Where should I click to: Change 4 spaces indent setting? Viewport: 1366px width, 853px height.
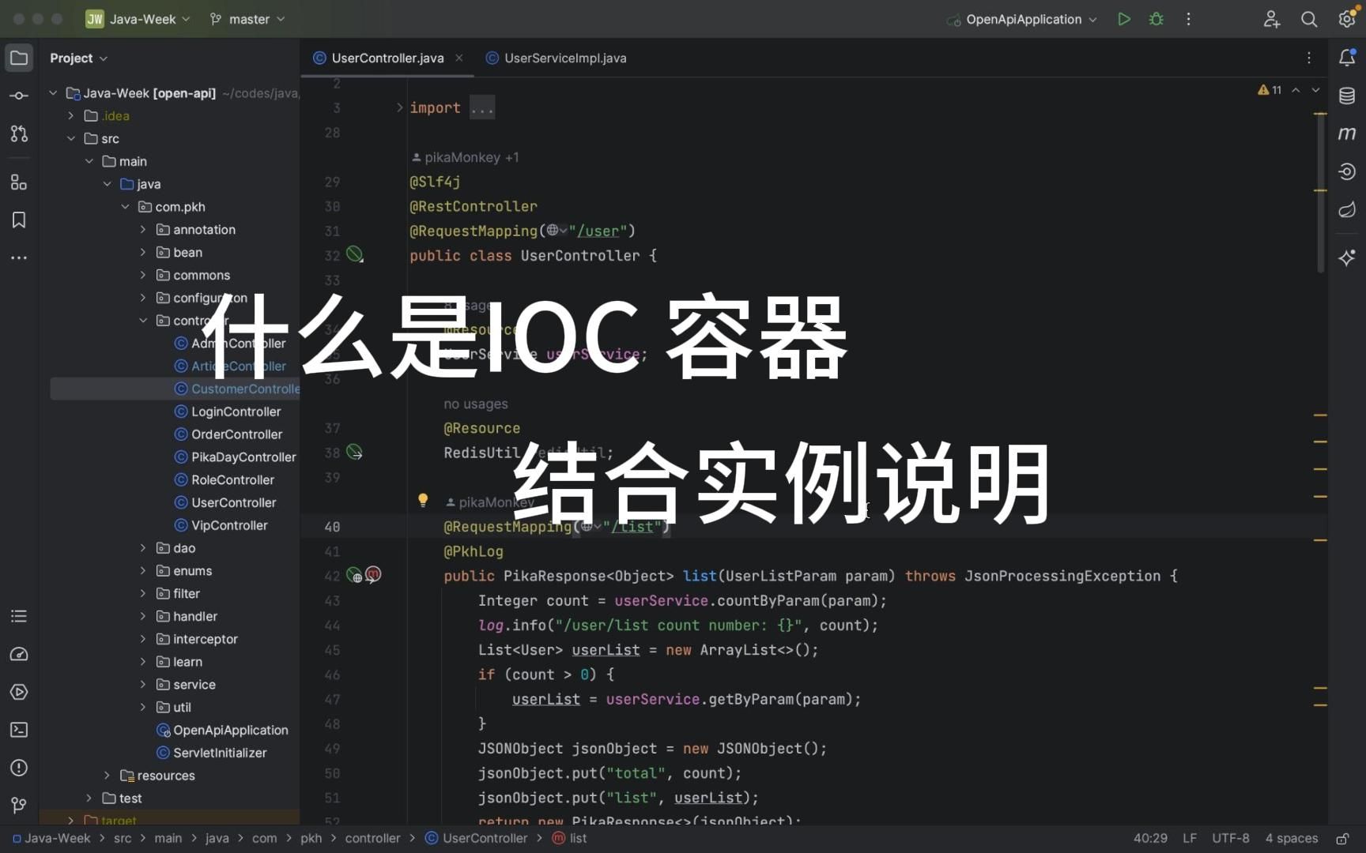pos(1292,838)
